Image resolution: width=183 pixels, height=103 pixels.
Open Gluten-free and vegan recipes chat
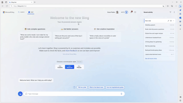pyautogui.click(x=160, y=33)
